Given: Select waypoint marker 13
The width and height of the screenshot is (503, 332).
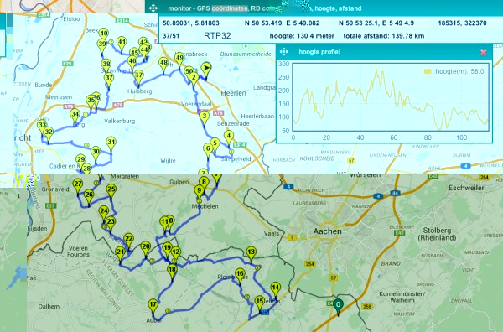Looking at the screenshot, I should (x=251, y=254).
